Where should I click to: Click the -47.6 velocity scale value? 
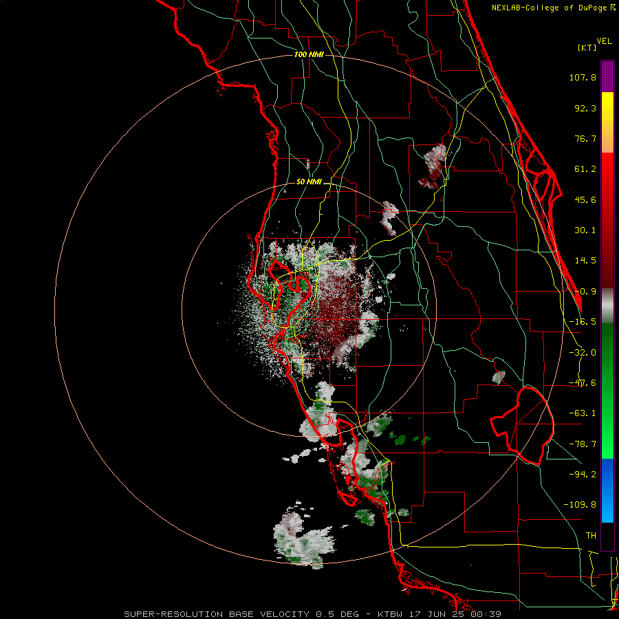583,383
